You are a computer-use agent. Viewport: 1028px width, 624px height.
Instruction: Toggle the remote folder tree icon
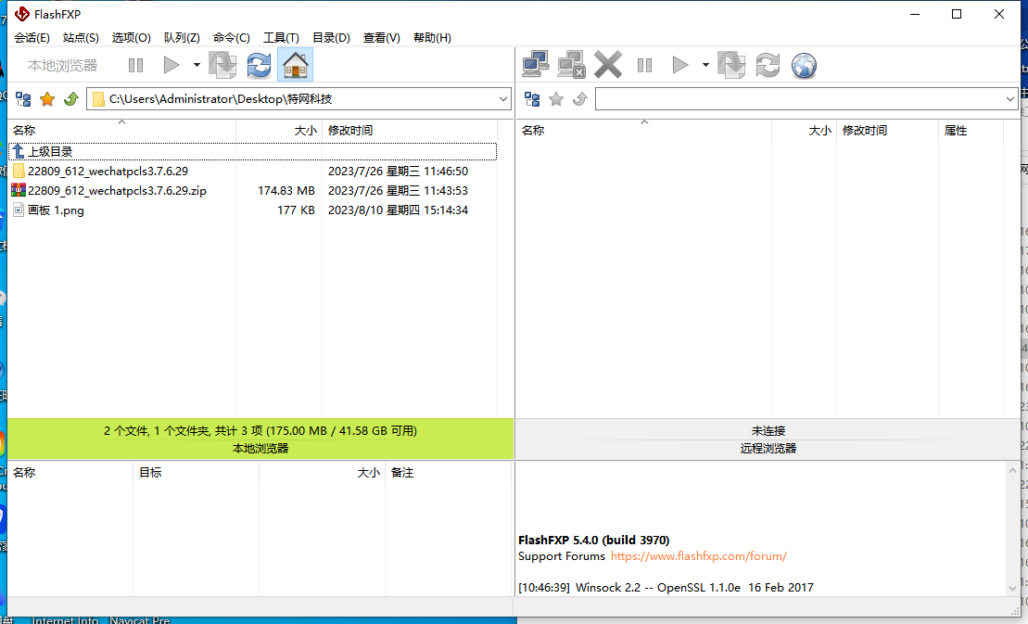click(532, 99)
